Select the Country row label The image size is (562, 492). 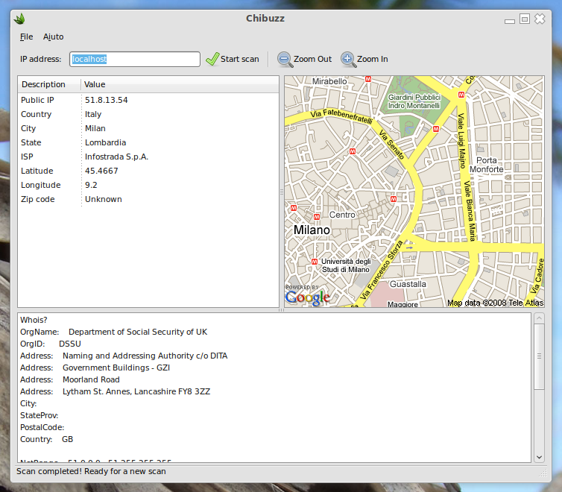tap(37, 114)
